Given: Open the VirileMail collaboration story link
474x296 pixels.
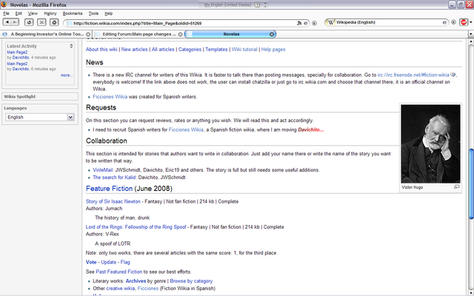Looking at the screenshot, I should click(103, 170).
